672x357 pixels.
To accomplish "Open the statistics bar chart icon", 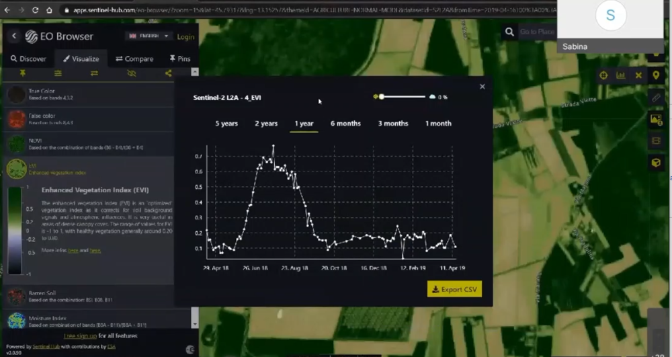I will (620, 75).
